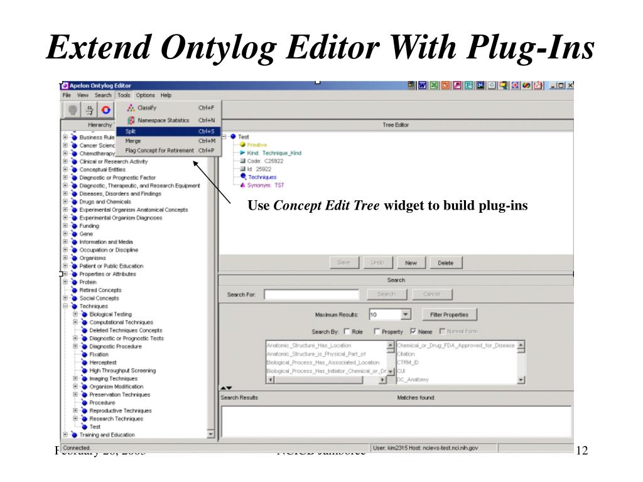
Task: Click the Namespace Statistics menu icon
Action: pos(131,120)
